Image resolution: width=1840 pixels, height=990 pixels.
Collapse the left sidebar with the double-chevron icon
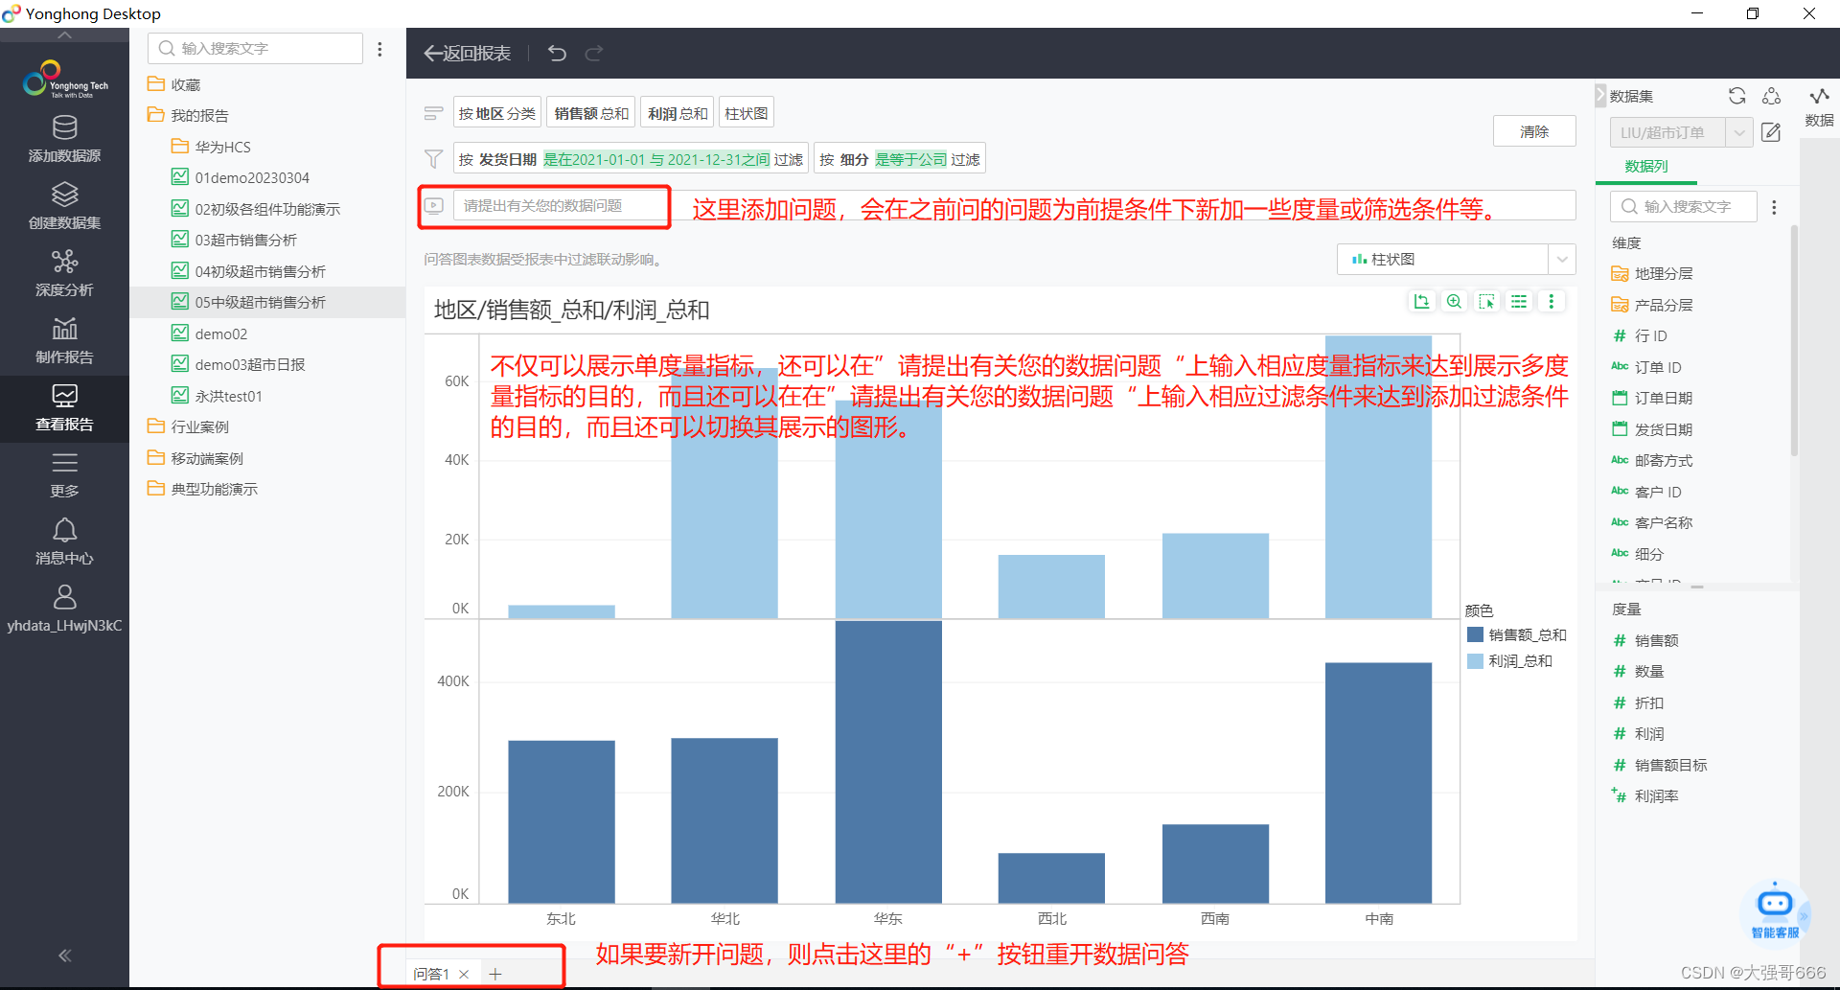click(x=64, y=955)
